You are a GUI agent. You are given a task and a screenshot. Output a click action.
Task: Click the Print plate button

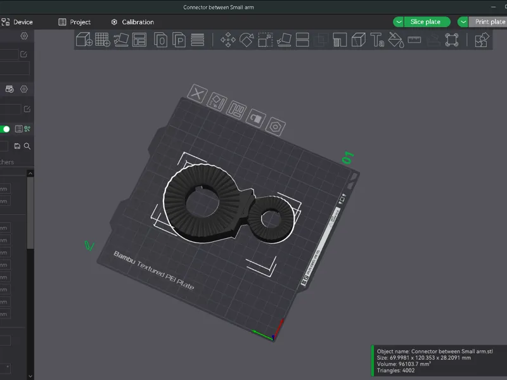488,22
